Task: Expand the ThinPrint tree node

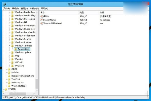Action: (6, 79)
